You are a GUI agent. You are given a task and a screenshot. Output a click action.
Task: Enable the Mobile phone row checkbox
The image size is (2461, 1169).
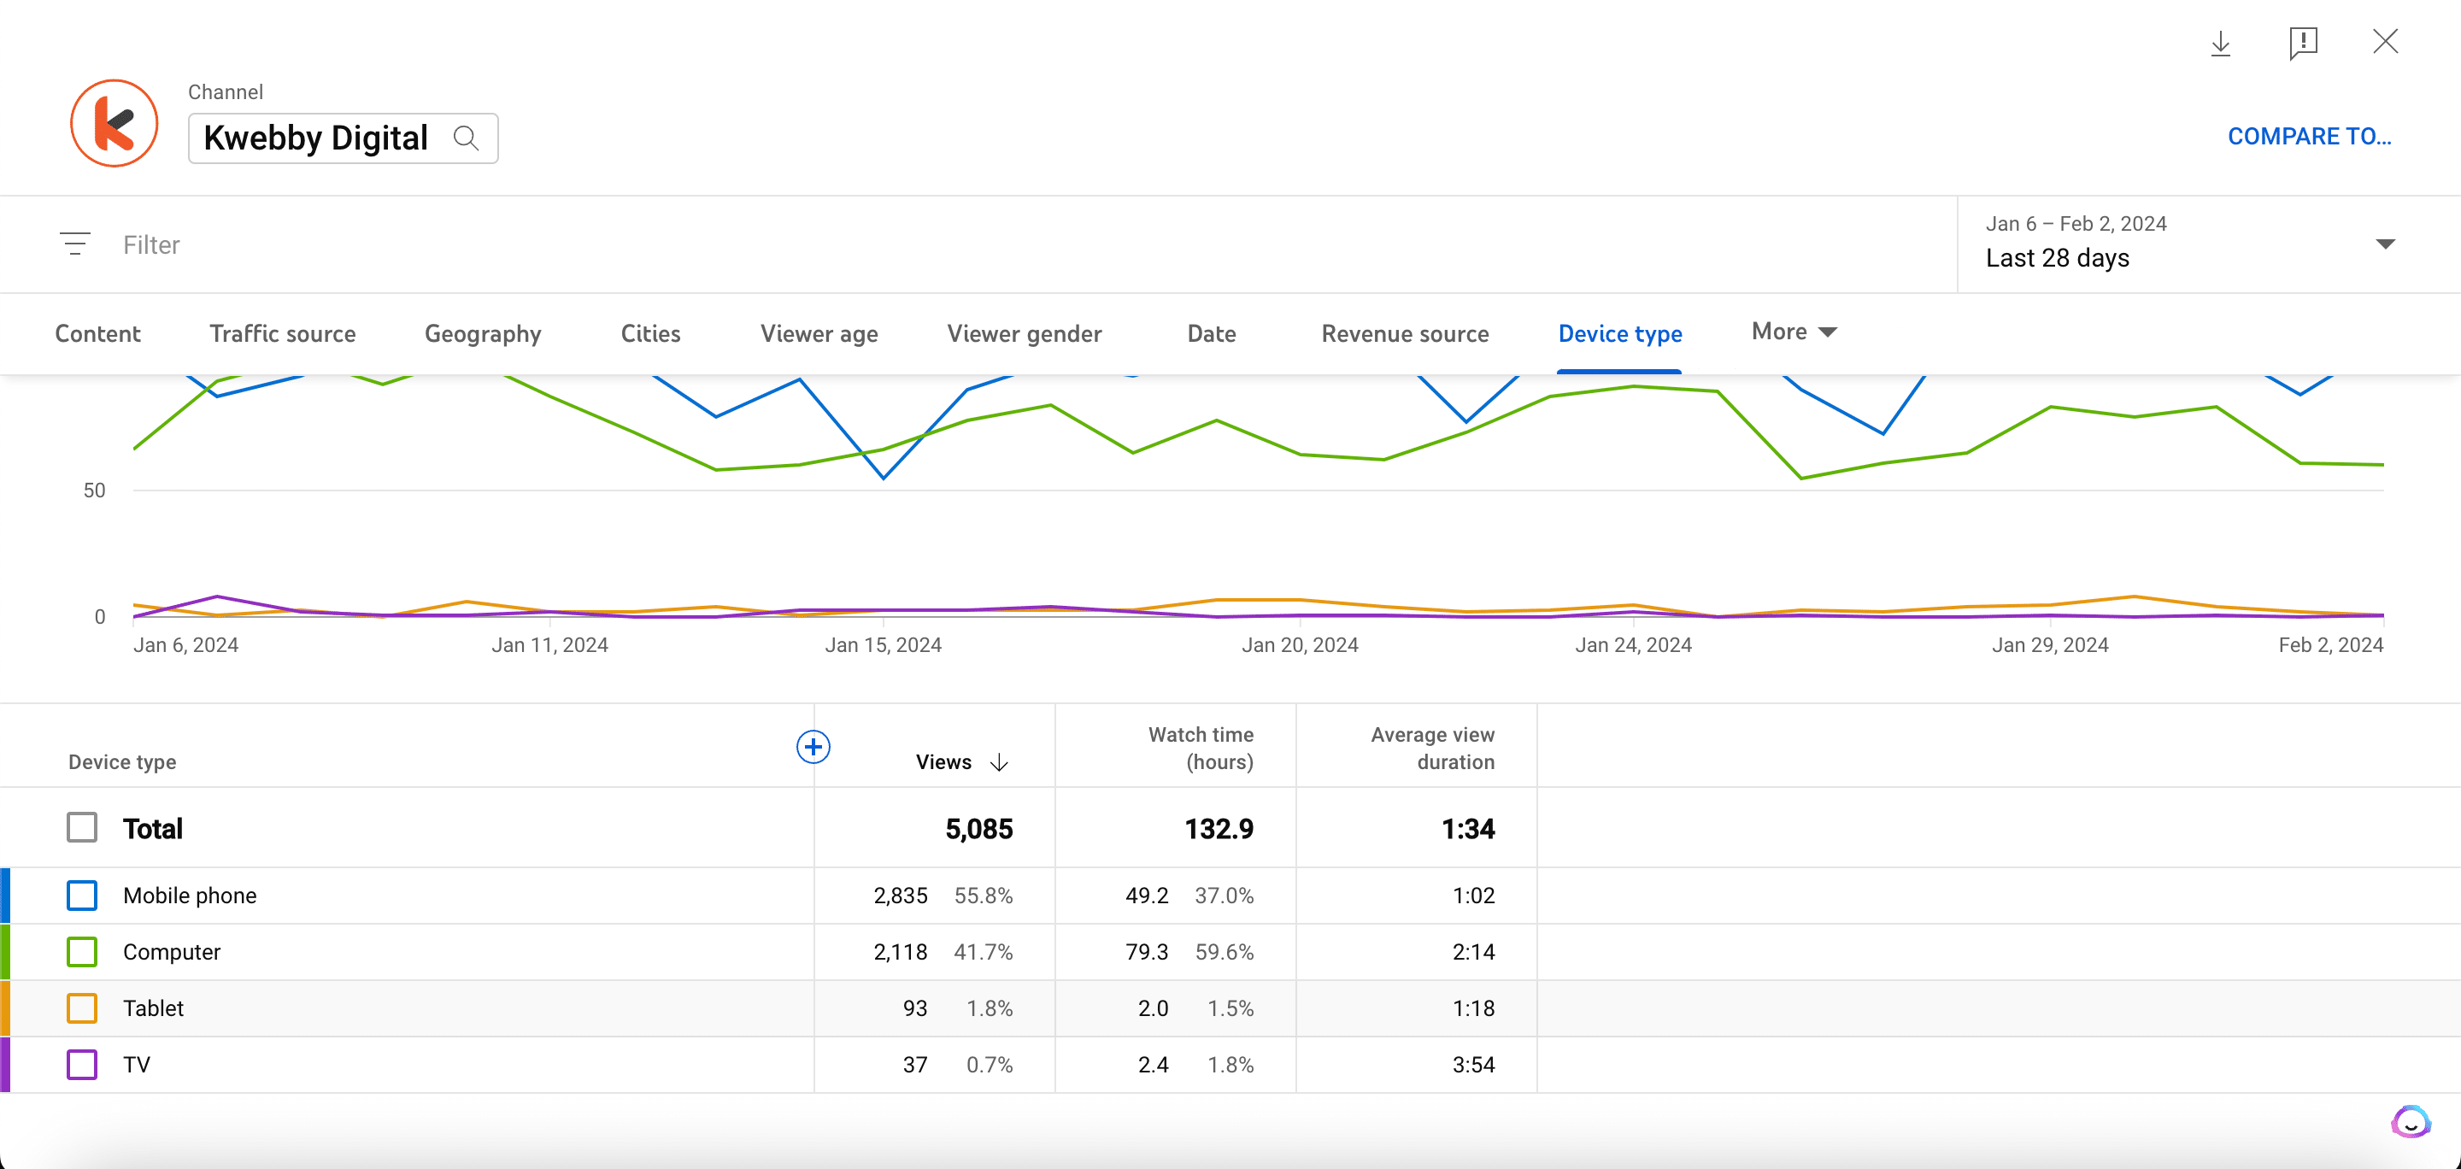click(x=80, y=895)
